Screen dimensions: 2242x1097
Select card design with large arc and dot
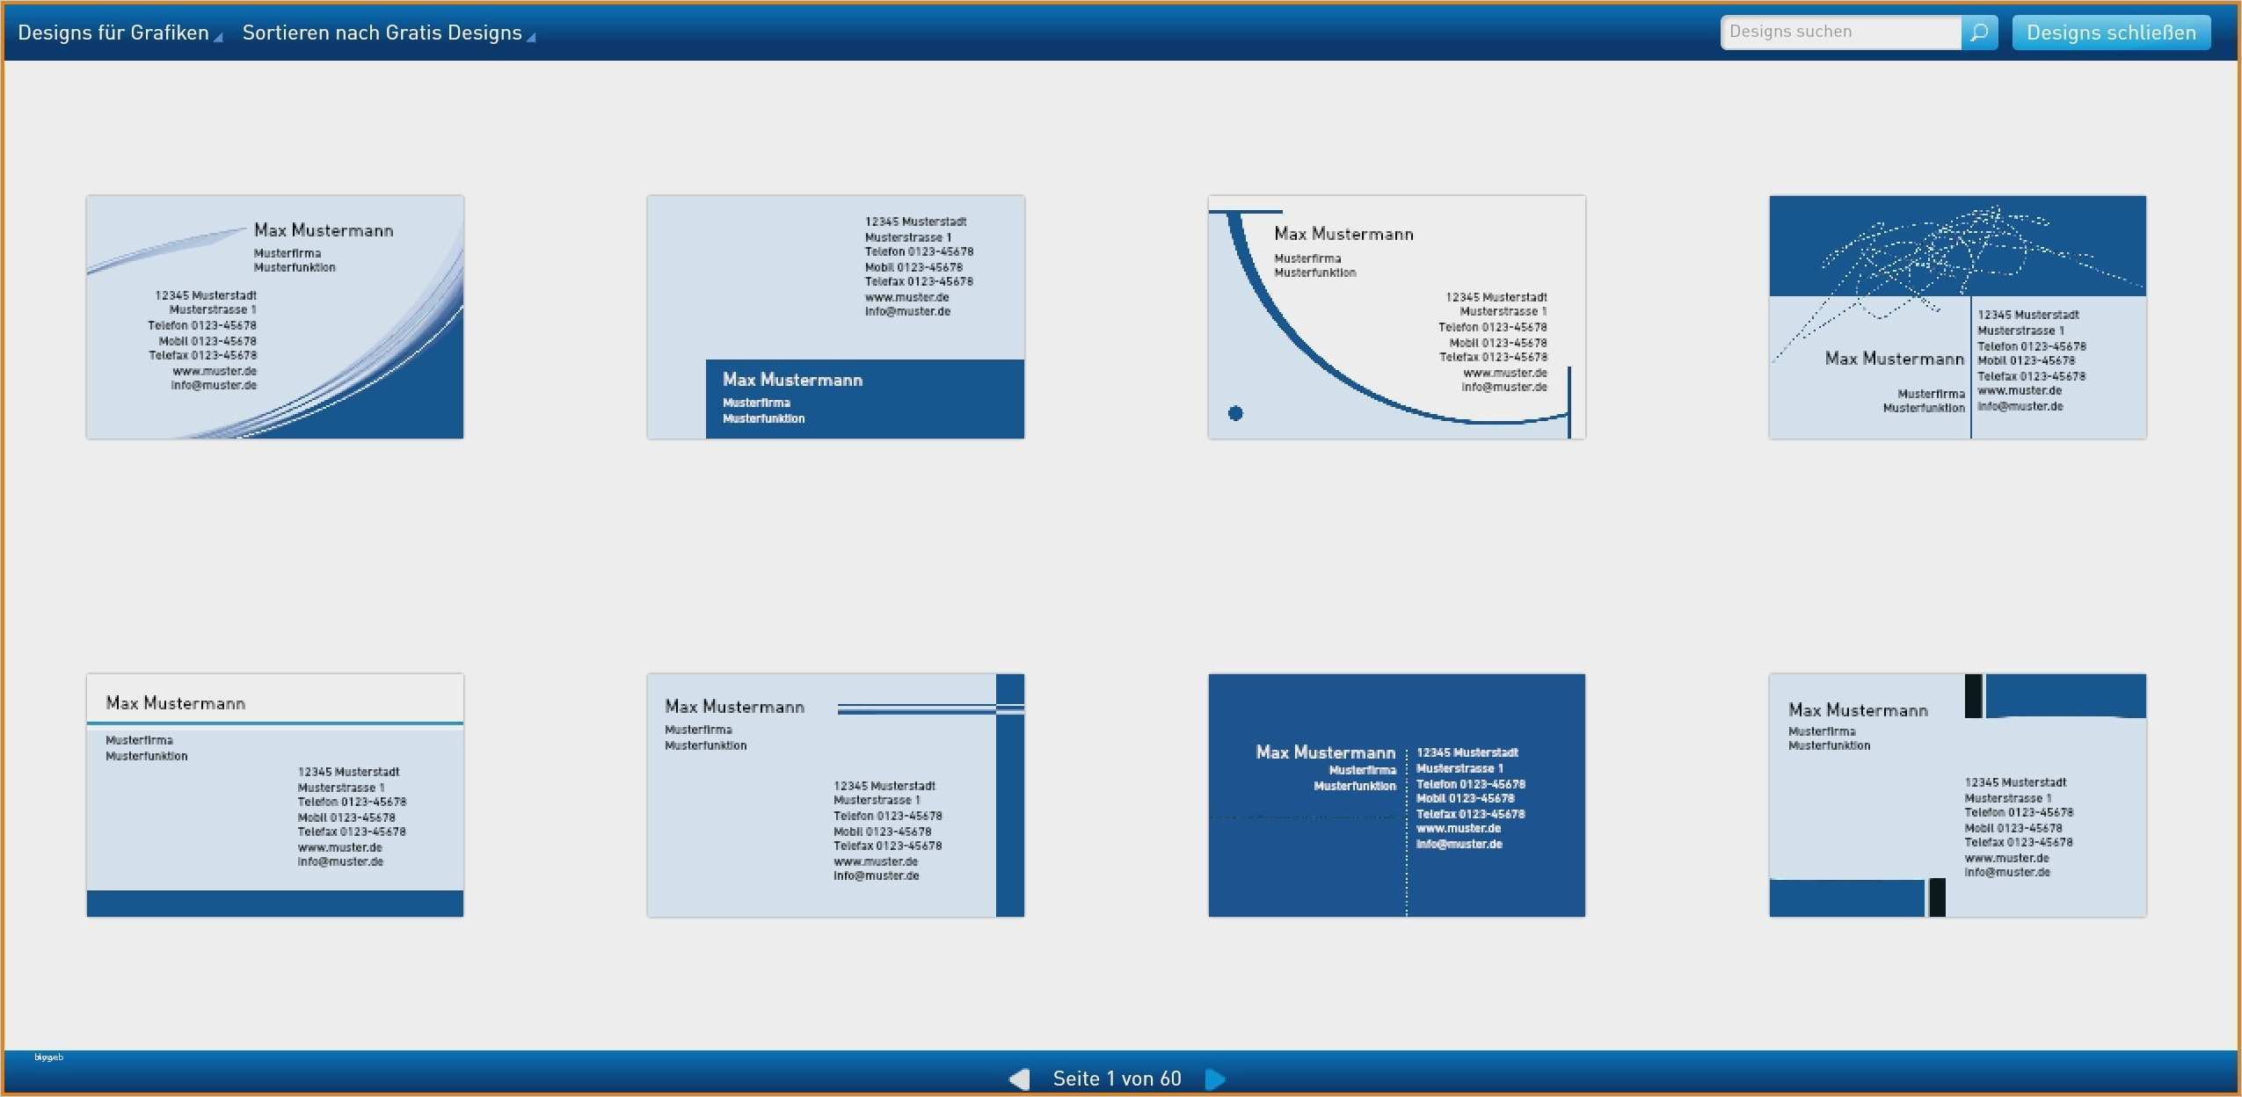(1396, 316)
